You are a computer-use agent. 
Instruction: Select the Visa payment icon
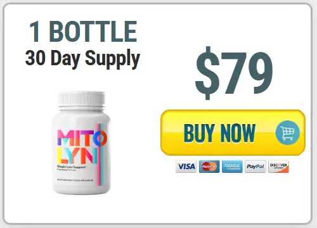pyautogui.click(x=186, y=167)
